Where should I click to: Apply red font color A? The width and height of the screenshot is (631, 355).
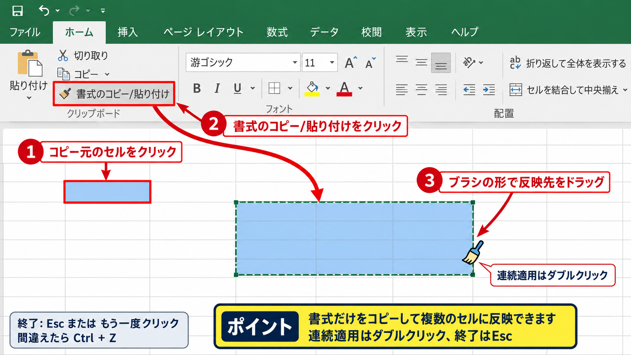(344, 89)
